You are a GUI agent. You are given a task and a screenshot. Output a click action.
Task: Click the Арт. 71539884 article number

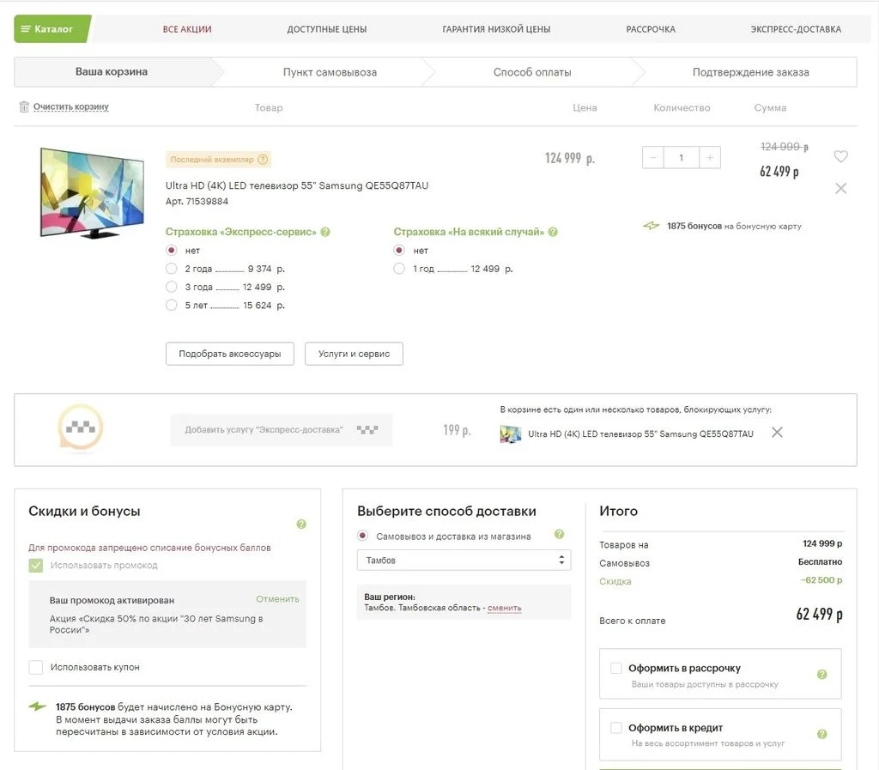197,201
